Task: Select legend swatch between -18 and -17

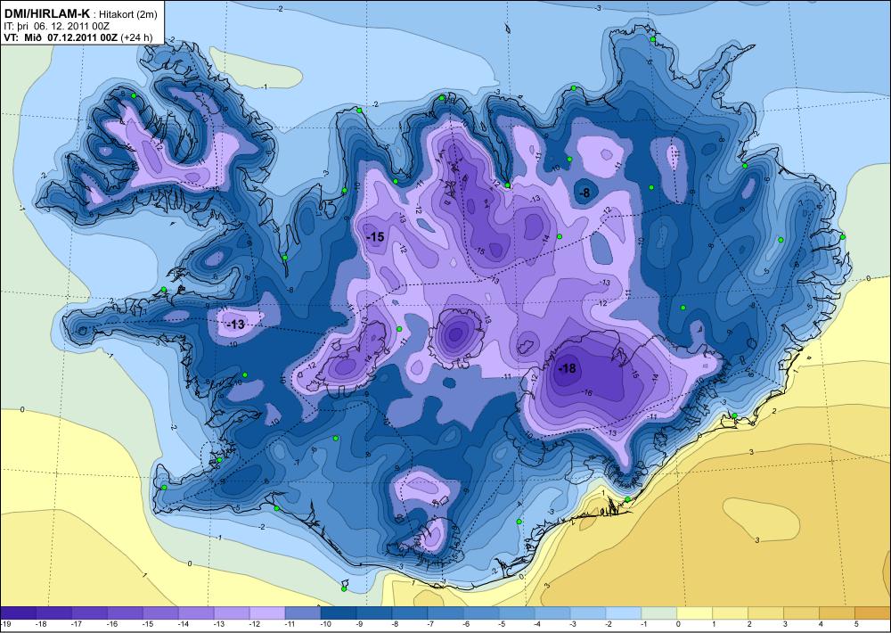Action: pos(54,613)
